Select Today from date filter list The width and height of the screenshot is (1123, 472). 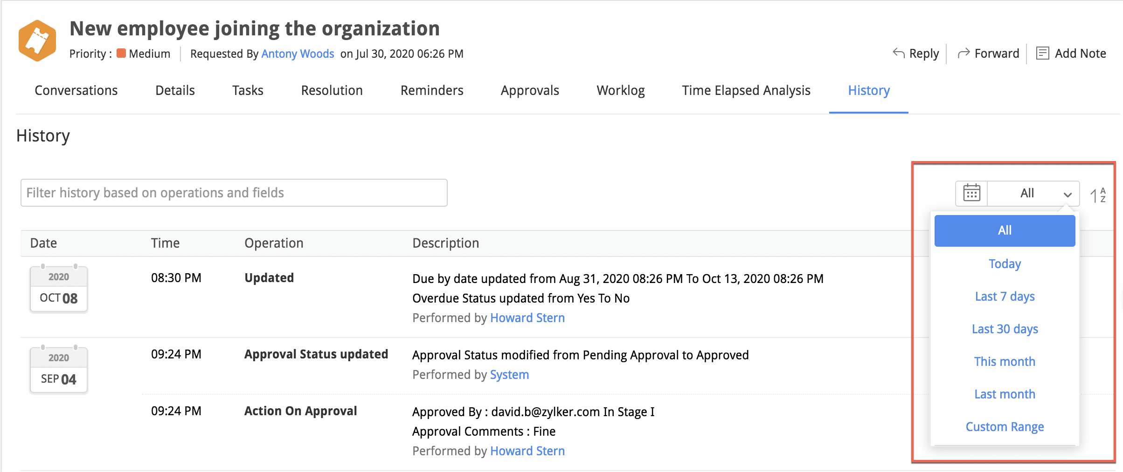(x=1005, y=264)
